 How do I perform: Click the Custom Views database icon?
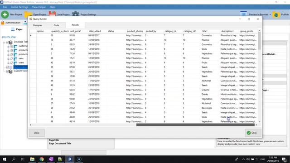(x=11, y=71)
